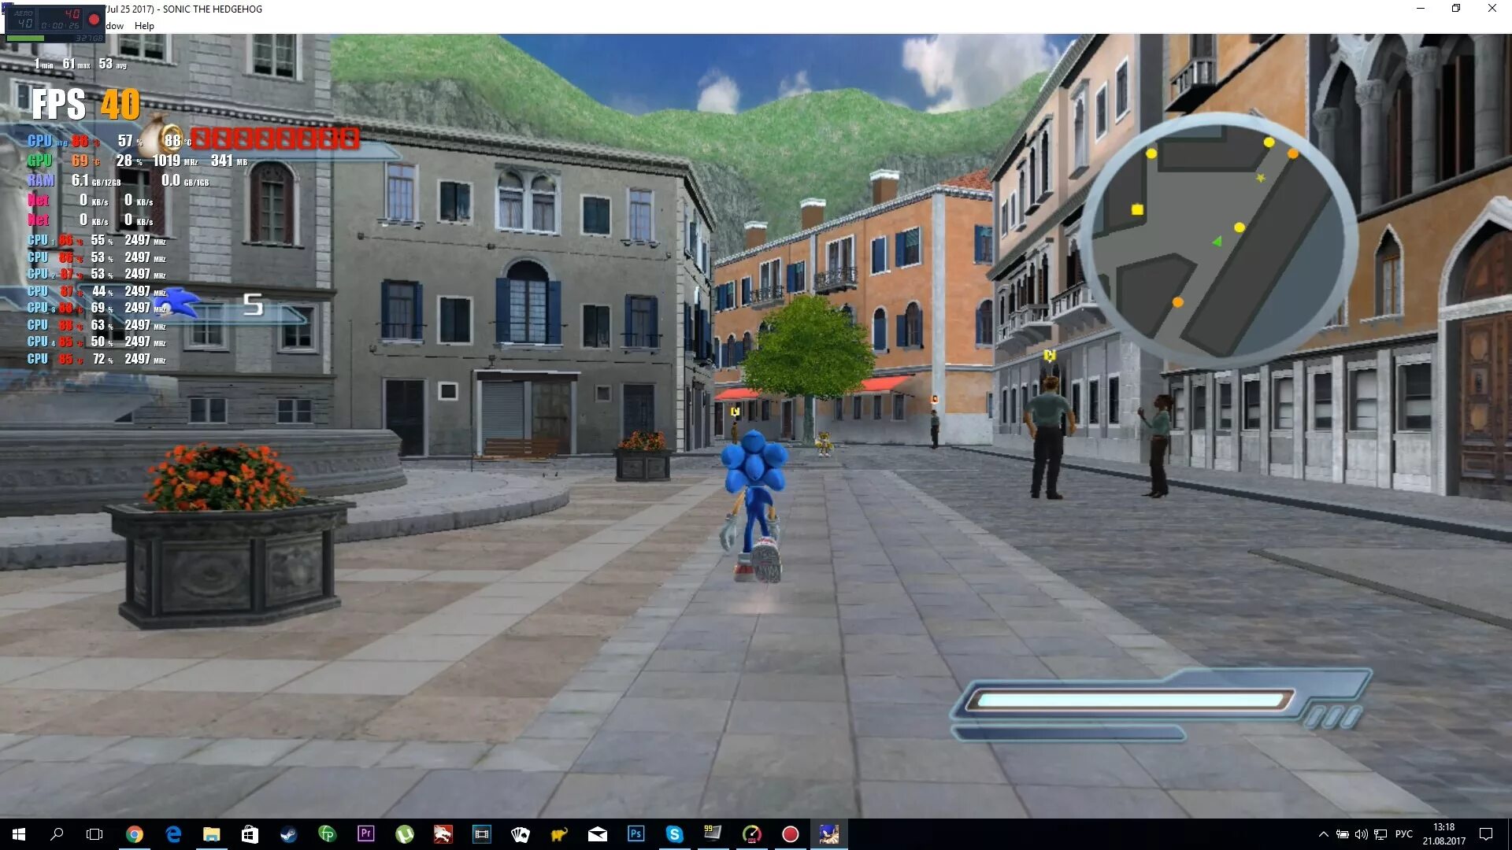Click the red recording indicator dot
This screenshot has height=850, width=1512.
[x=94, y=20]
